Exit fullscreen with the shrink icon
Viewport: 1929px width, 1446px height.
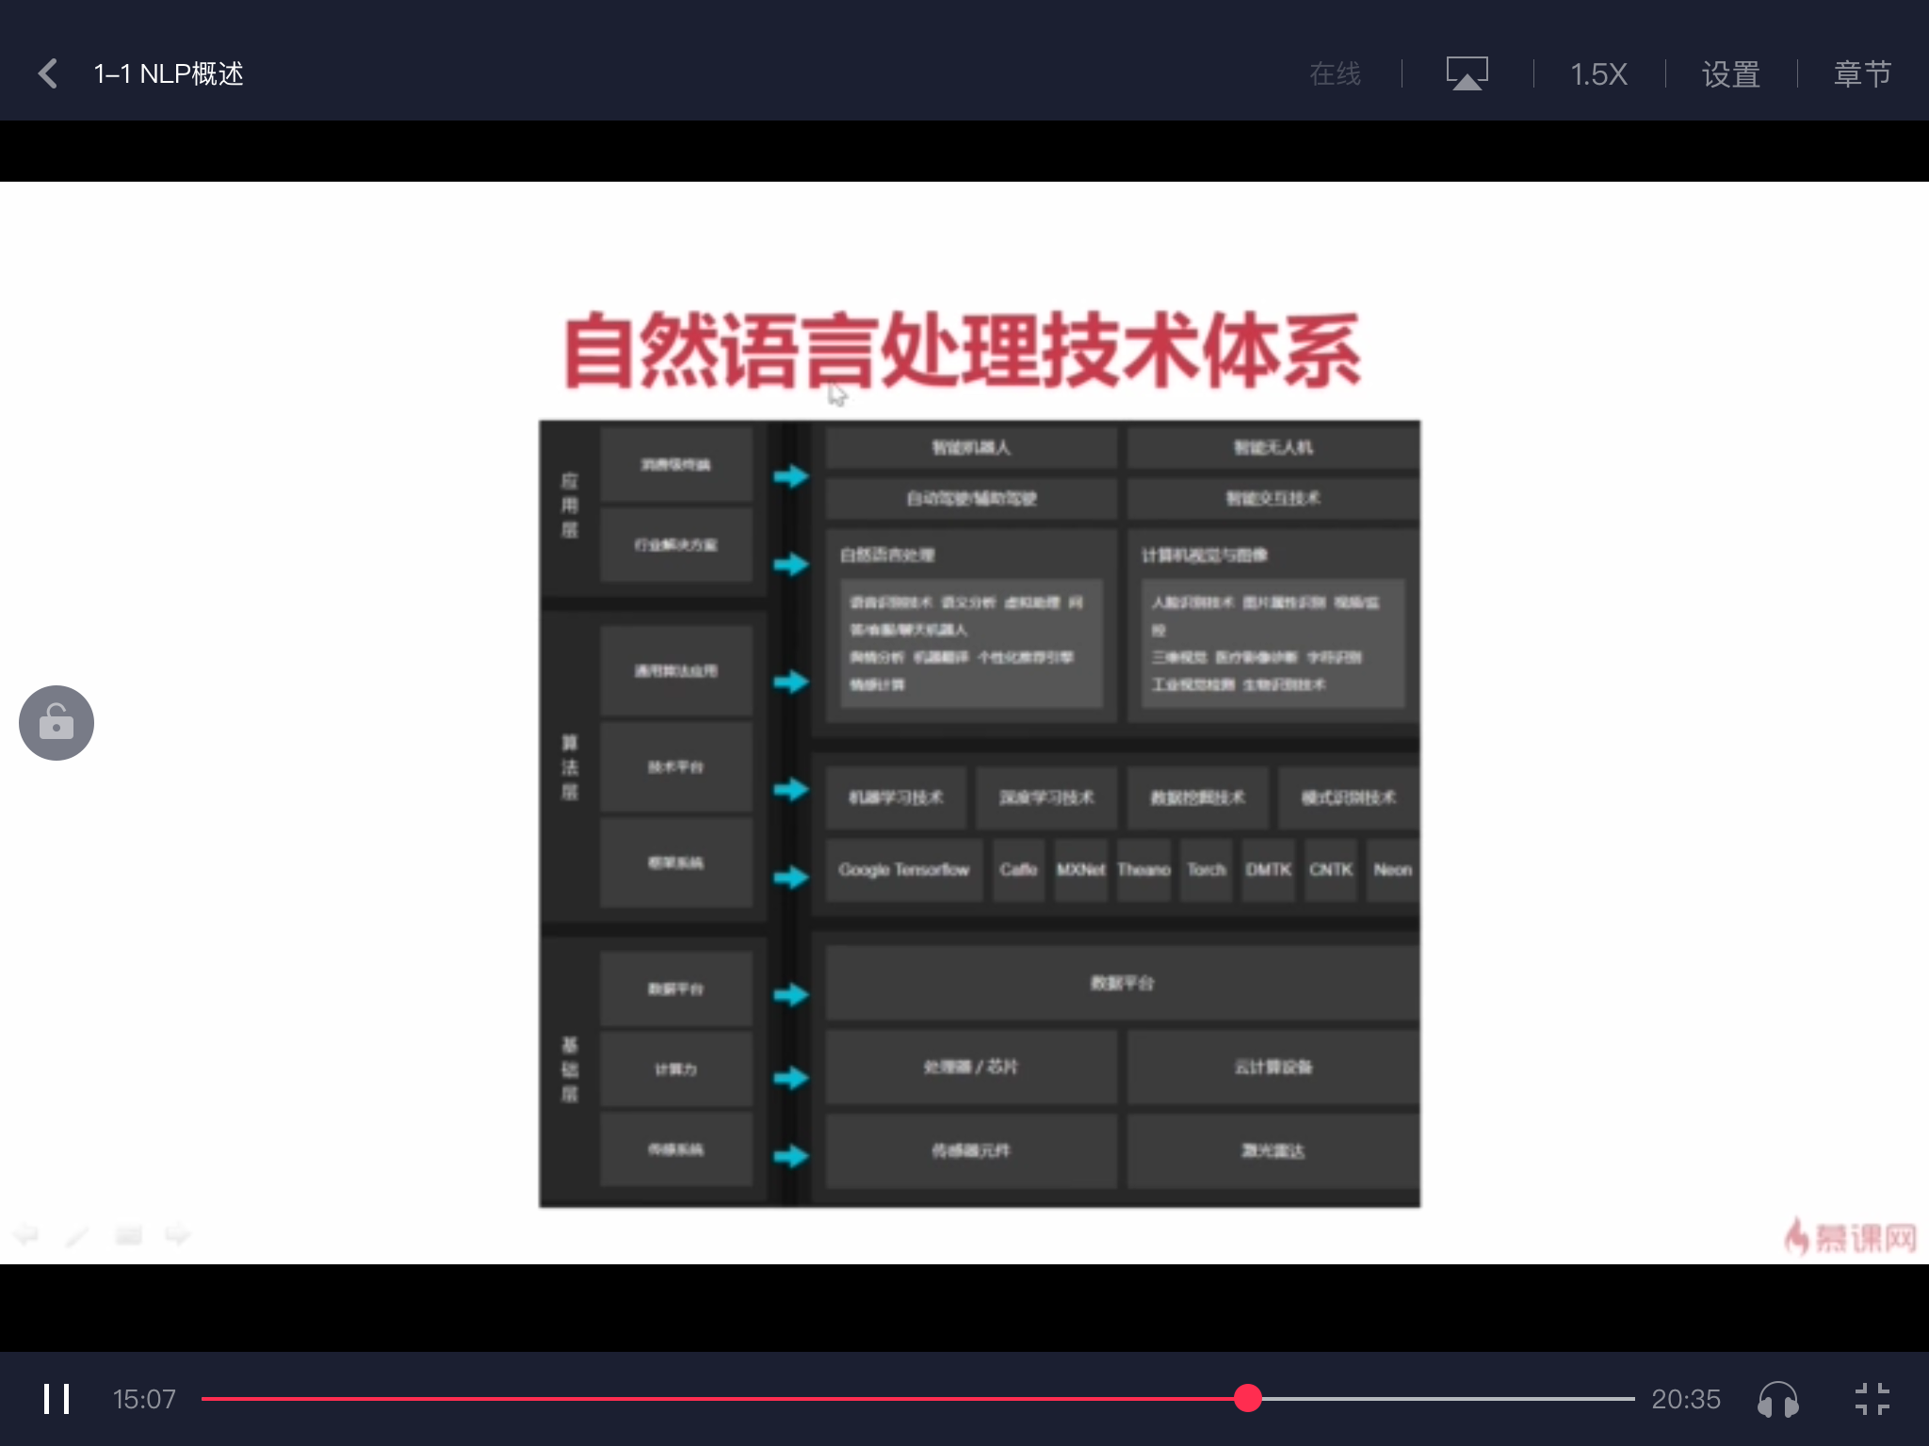pyautogui.click(x=1872, y=1399)
